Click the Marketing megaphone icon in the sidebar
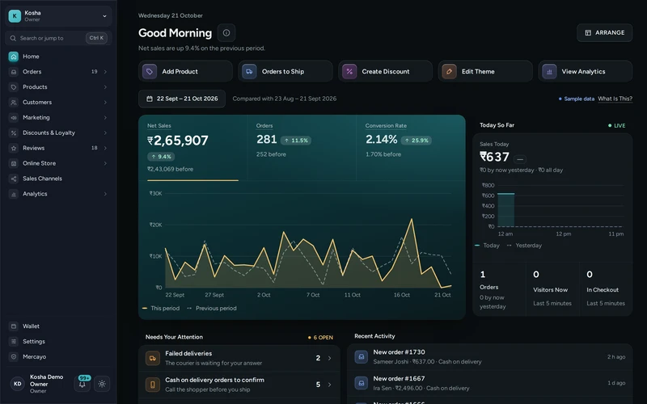The image size is (647, 404). click(14, 117)
